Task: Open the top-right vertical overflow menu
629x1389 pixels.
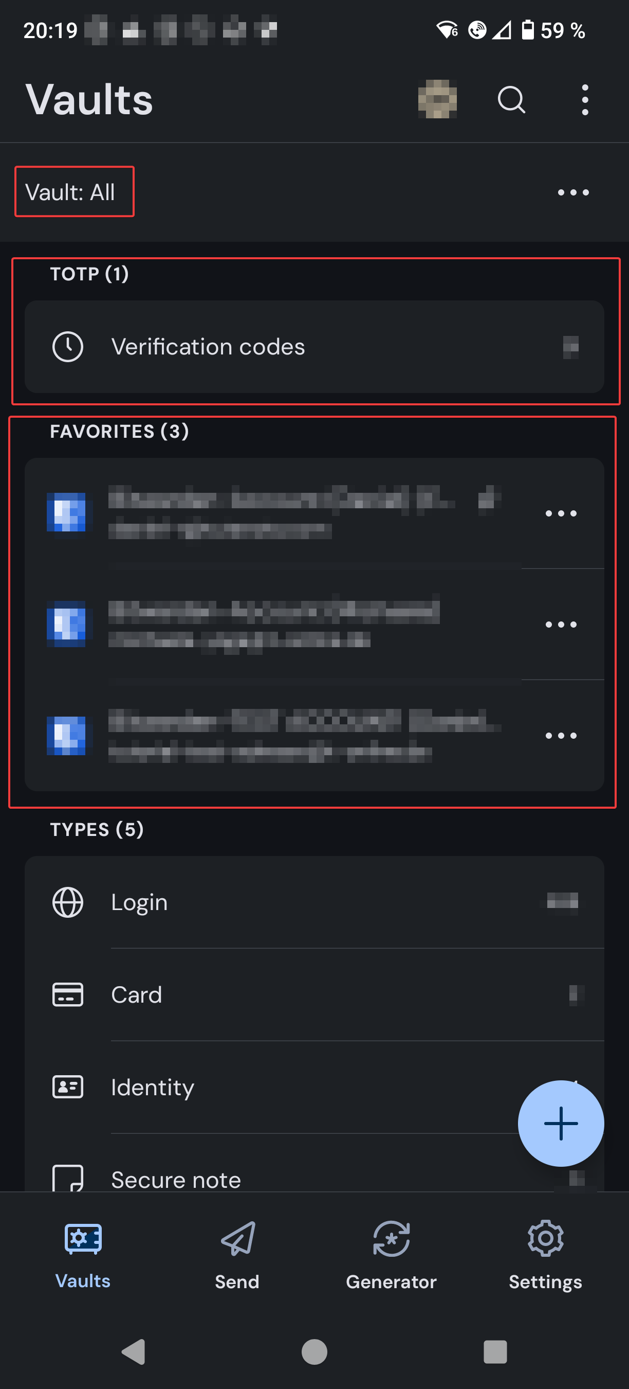Action: pos(585,100)
